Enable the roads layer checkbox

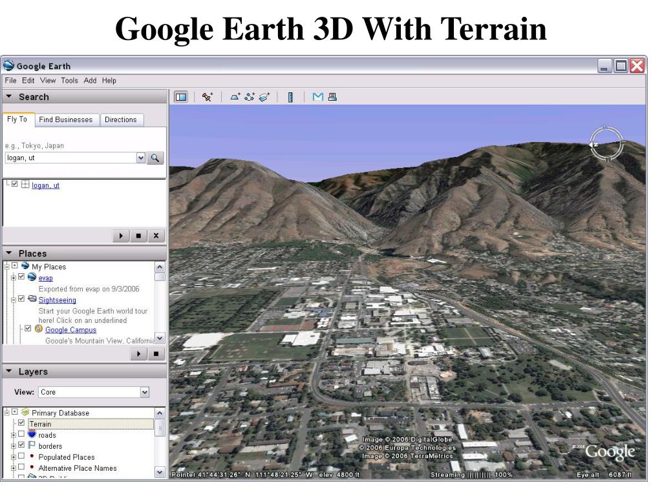click(21, 433)
